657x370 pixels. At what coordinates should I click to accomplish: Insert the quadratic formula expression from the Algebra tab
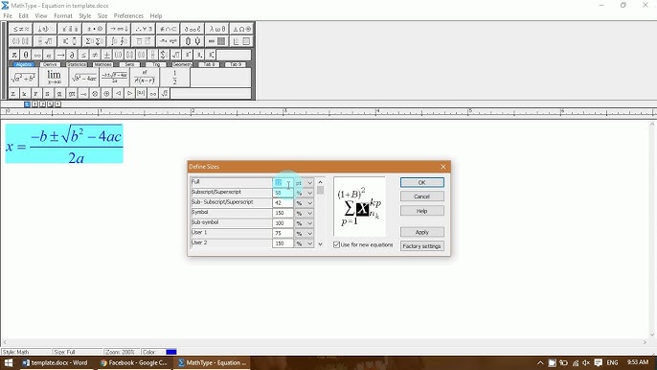pos(114,78)
